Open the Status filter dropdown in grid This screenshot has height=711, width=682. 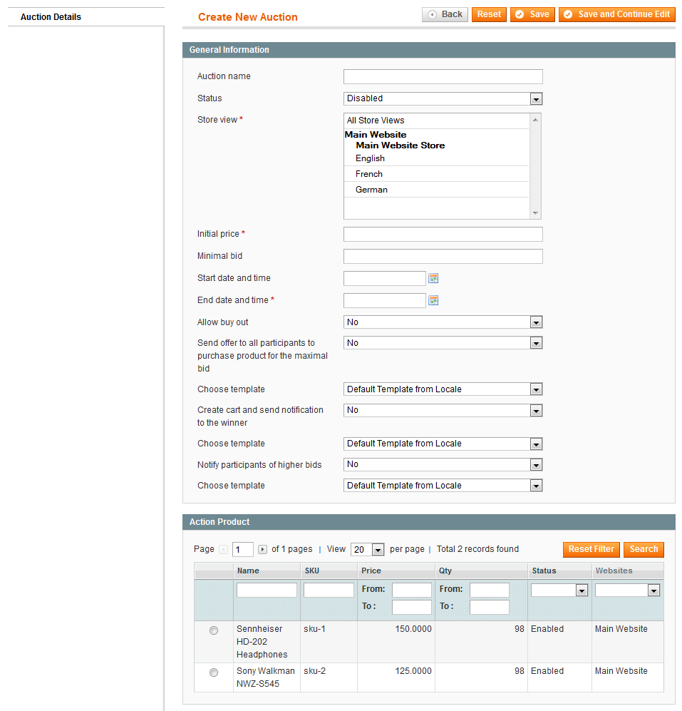(x=559, y=590)
